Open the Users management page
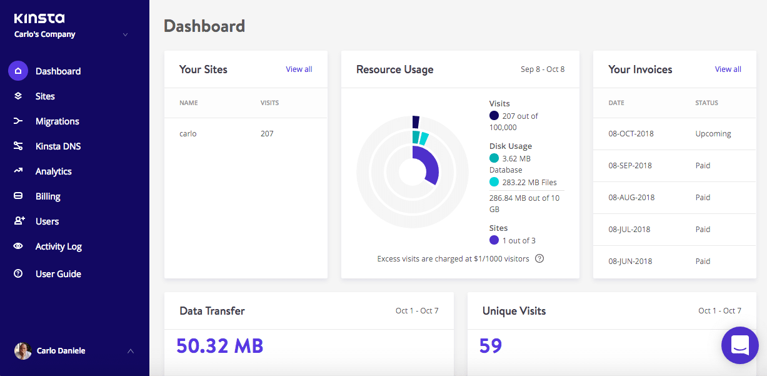 tap(46, 221)
